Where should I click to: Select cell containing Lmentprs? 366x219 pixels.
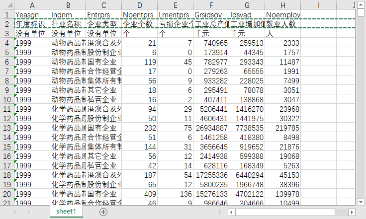176,15
